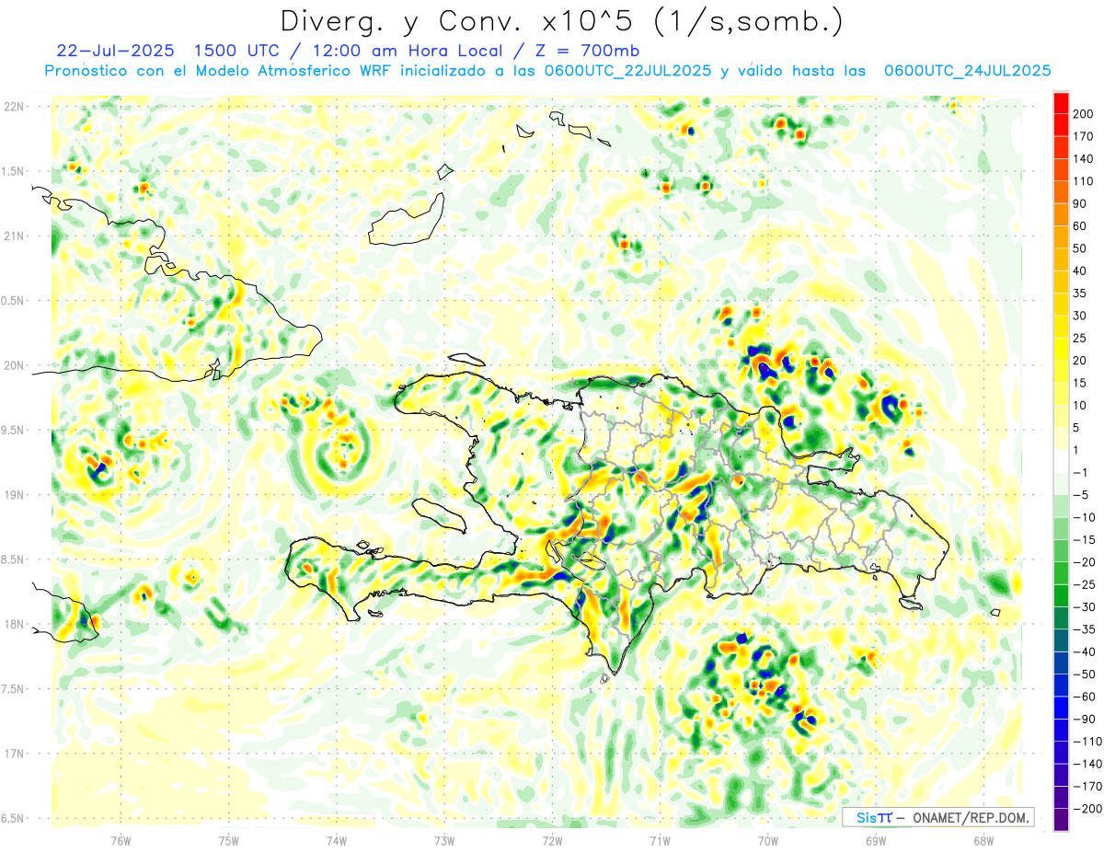
Task: Click axis label 9.5N
Action: [13, 430]
